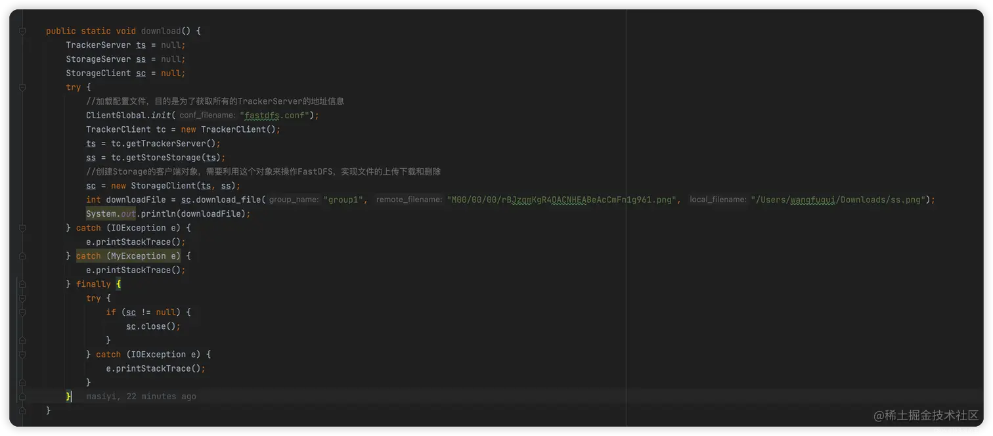Click new StorageClient(ts, ss) expression

pyautogui.click(x=173, y=186)
